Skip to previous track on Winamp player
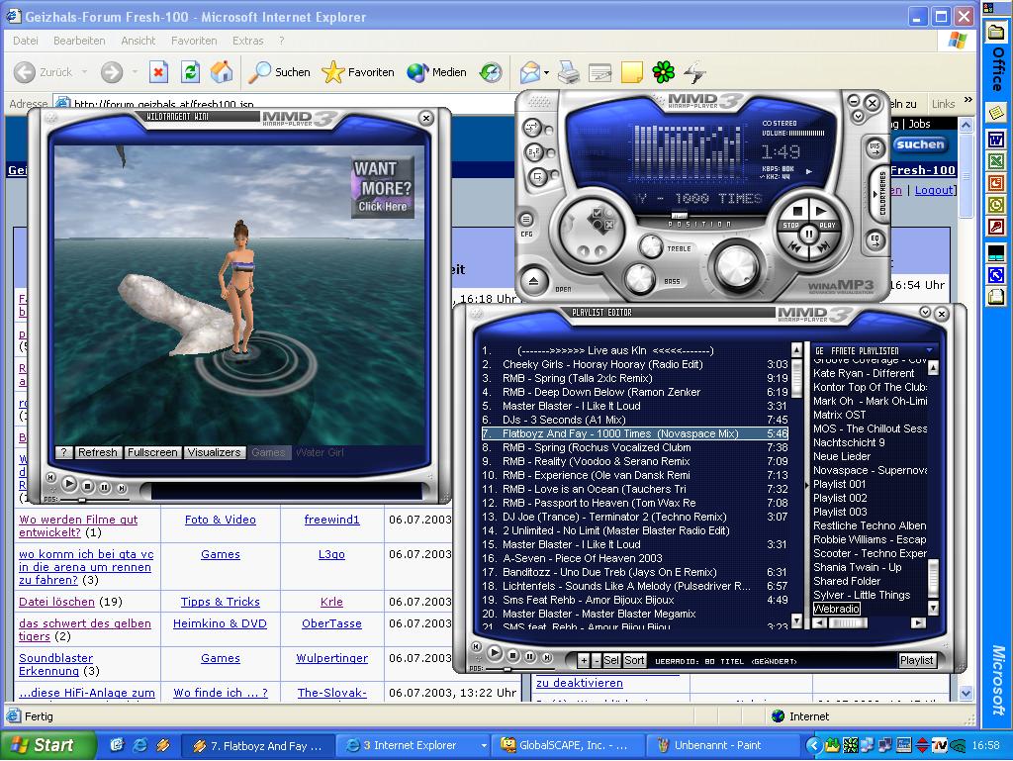Screen dimensions: 1013x761 click(x=795, y=246)
